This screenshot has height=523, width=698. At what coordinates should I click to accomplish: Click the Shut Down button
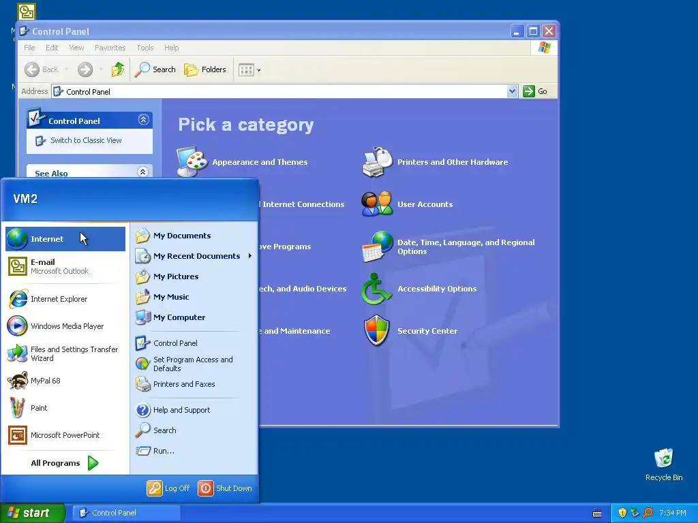tap(225, 488)
